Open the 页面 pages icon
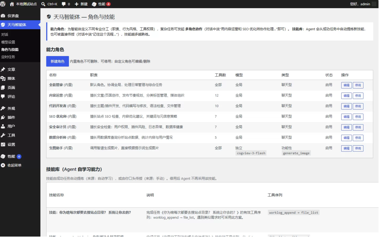 point(3,87)
